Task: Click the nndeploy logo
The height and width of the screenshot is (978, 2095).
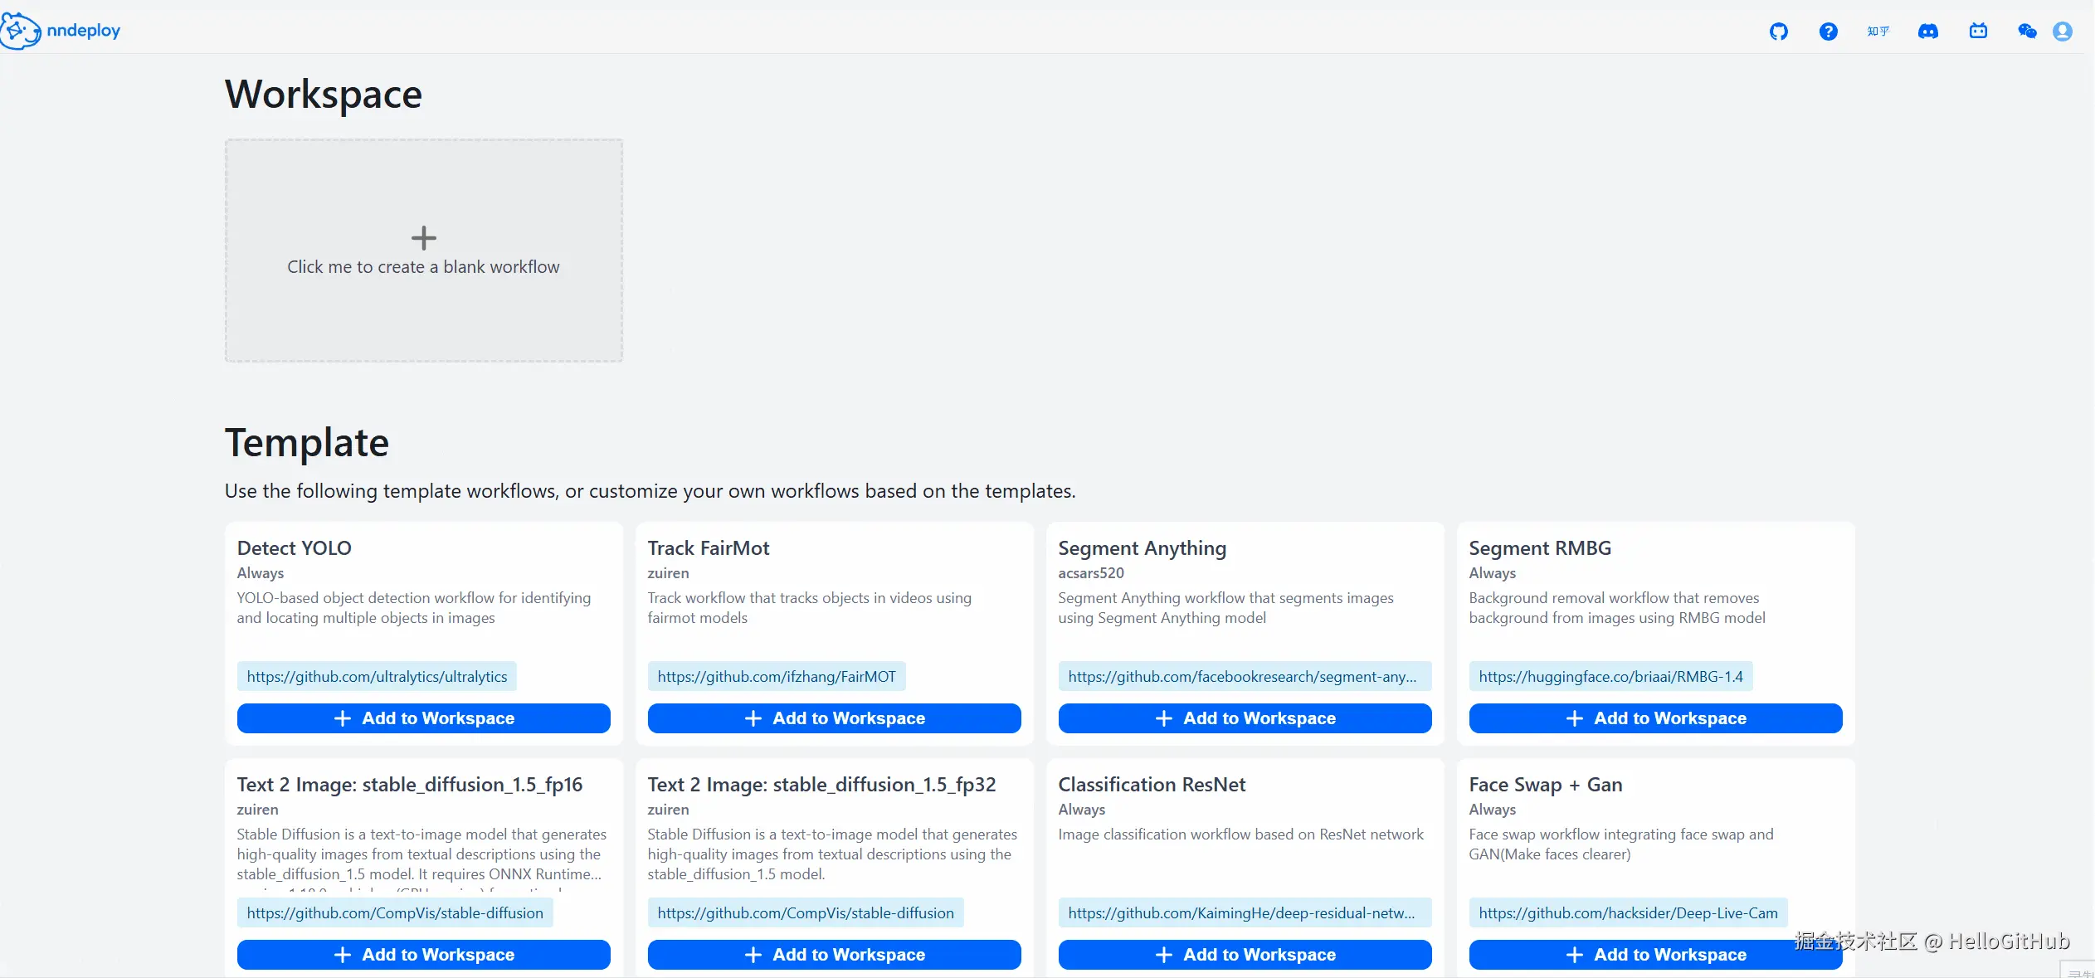Action: click(x=61, y=31)
